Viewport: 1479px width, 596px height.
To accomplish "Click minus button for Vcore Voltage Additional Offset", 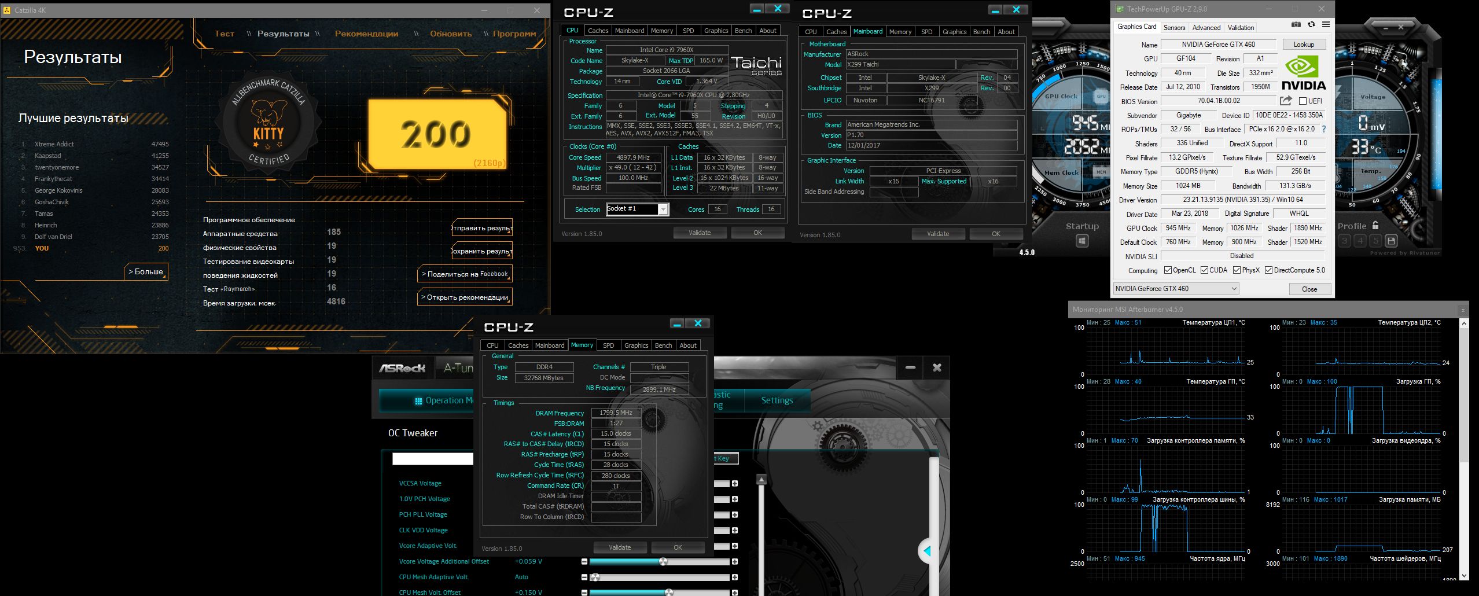I will click(x=584, y=562).
